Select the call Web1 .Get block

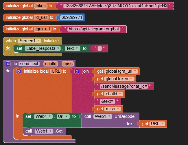click(29, 131)
